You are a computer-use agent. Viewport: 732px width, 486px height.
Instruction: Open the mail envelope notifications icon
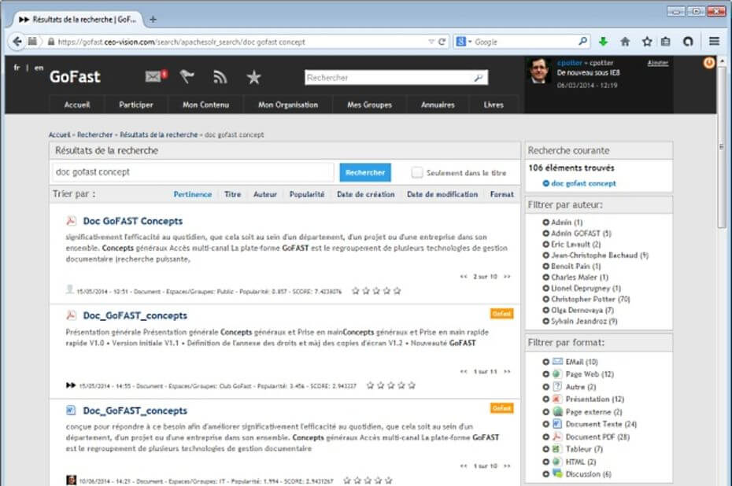153,77
